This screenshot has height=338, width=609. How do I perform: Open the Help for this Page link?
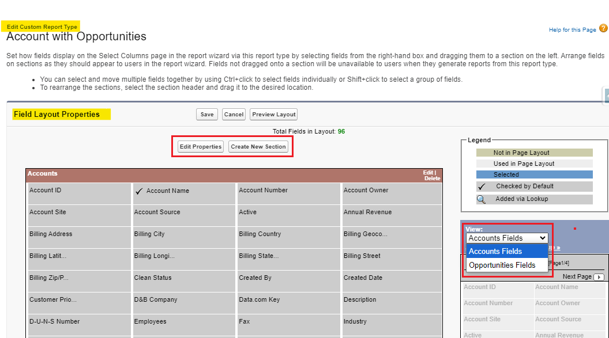572,30
